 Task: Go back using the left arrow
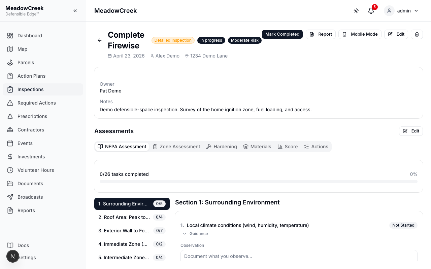[100, 40]
